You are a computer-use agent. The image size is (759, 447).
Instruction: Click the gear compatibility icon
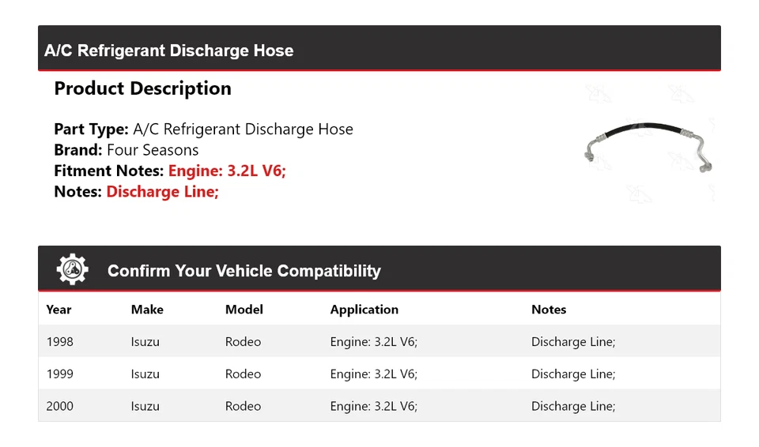(72, 269)
